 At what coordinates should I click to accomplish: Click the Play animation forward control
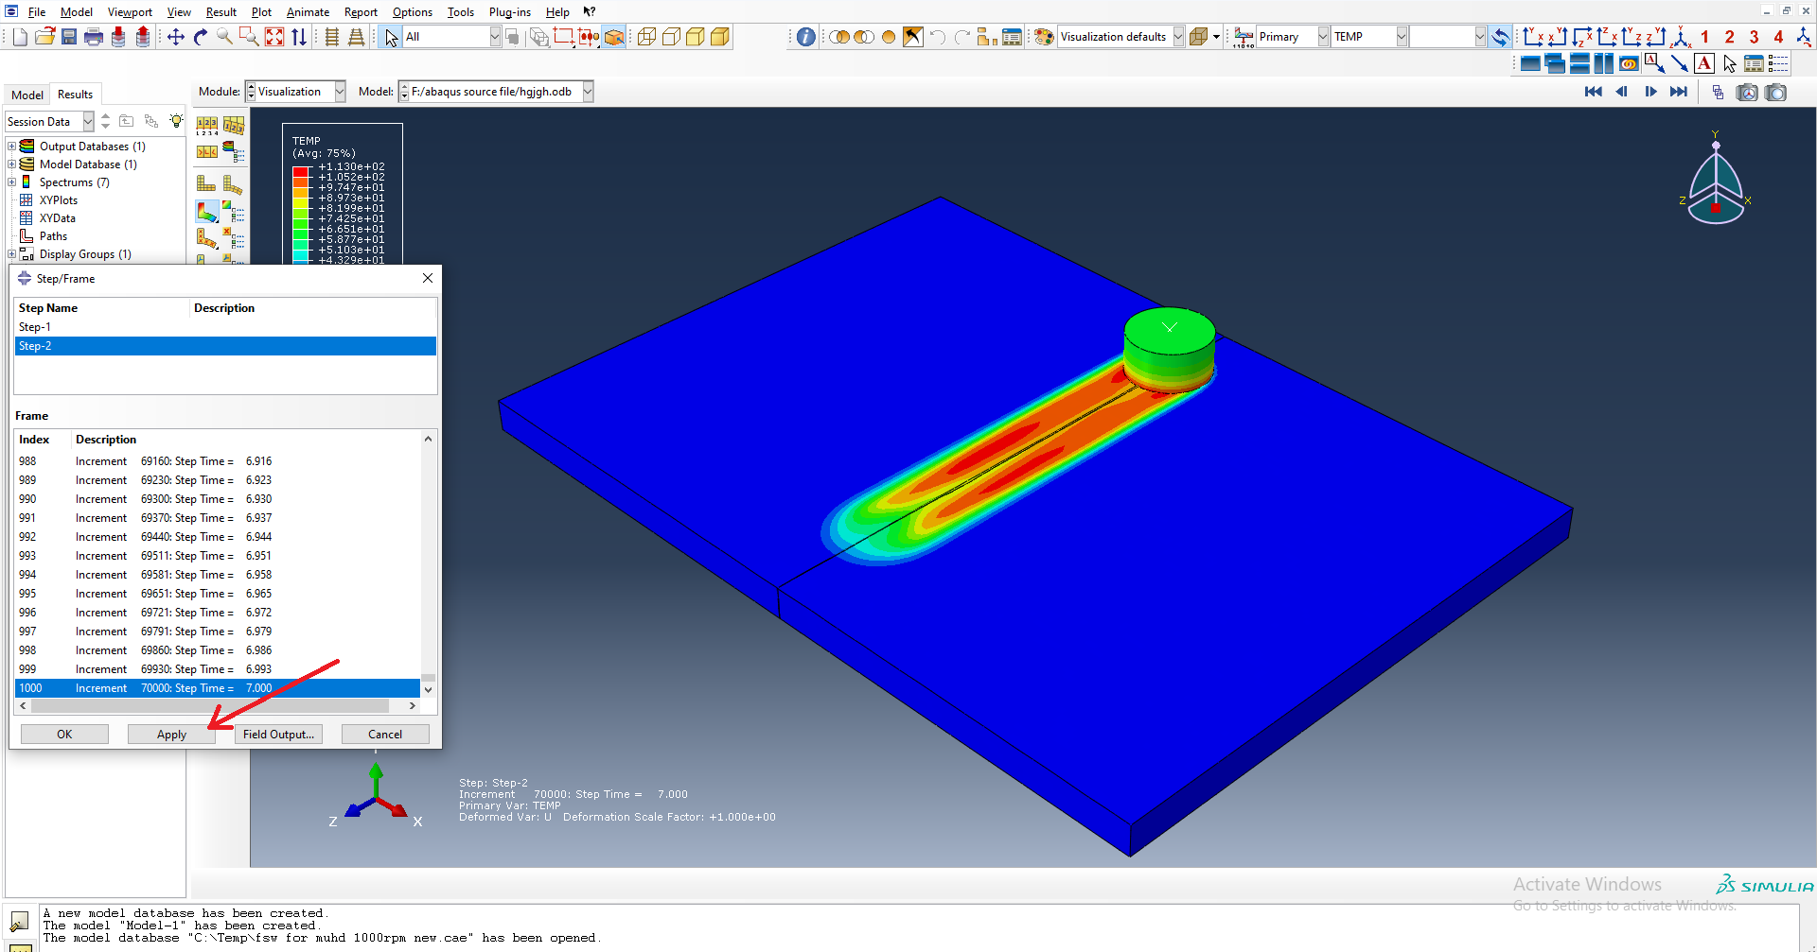(x=1651, y=92)
